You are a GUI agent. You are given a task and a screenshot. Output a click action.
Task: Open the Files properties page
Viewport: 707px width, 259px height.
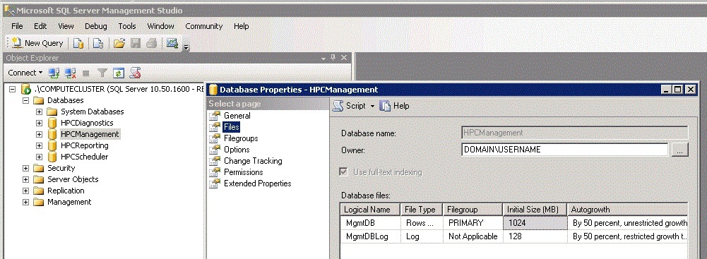[x=231, y=127]
